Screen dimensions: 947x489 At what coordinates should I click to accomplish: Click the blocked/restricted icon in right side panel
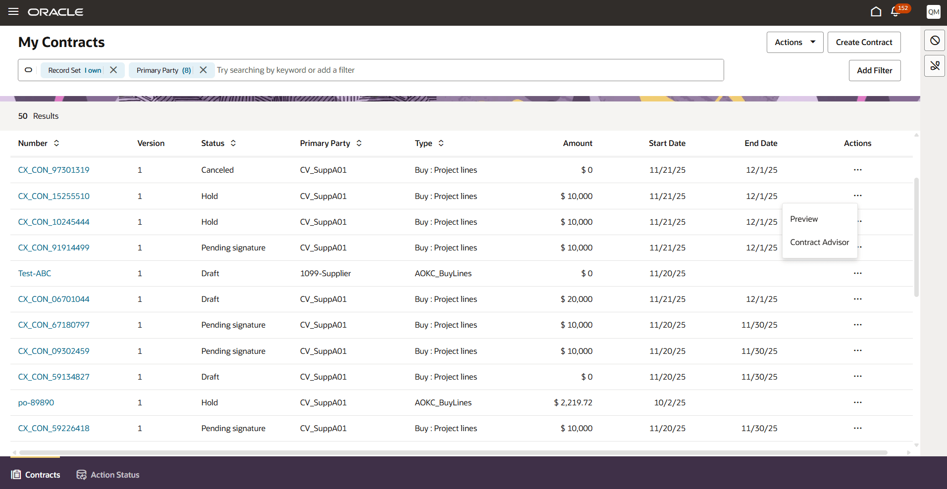[x=934, y=41]
